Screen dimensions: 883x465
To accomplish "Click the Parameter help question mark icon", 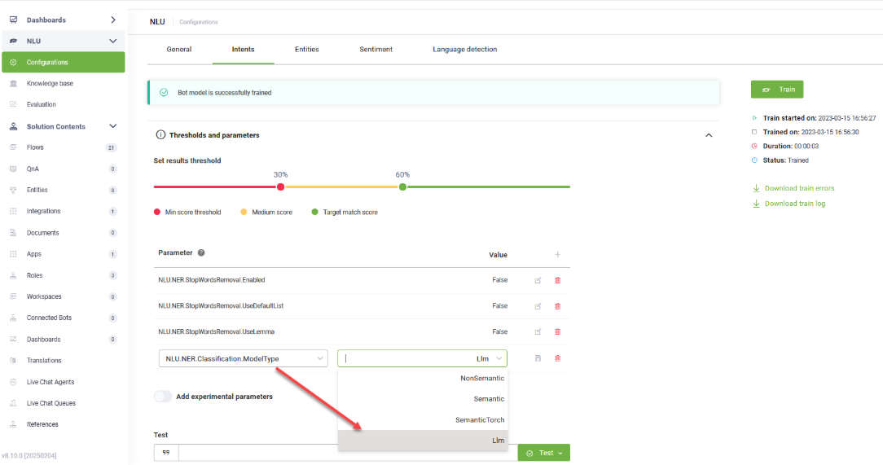I will 201,253.
